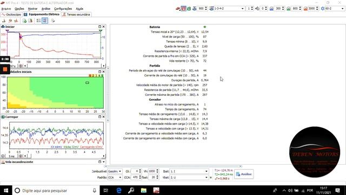Click the green check document icon
346x195 pixels.
tap(24, 21)
